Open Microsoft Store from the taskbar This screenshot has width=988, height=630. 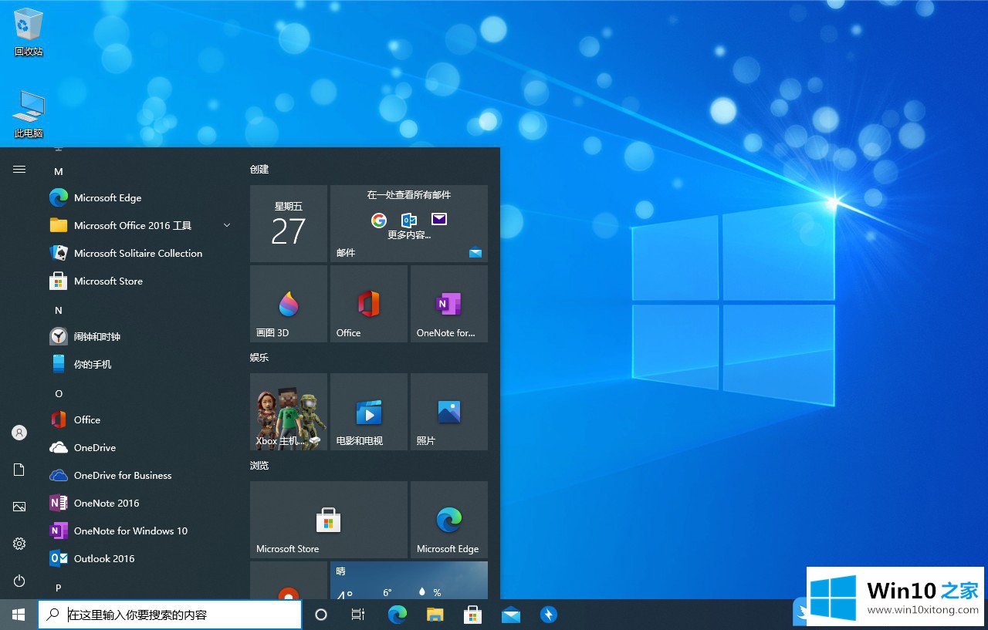472,615
